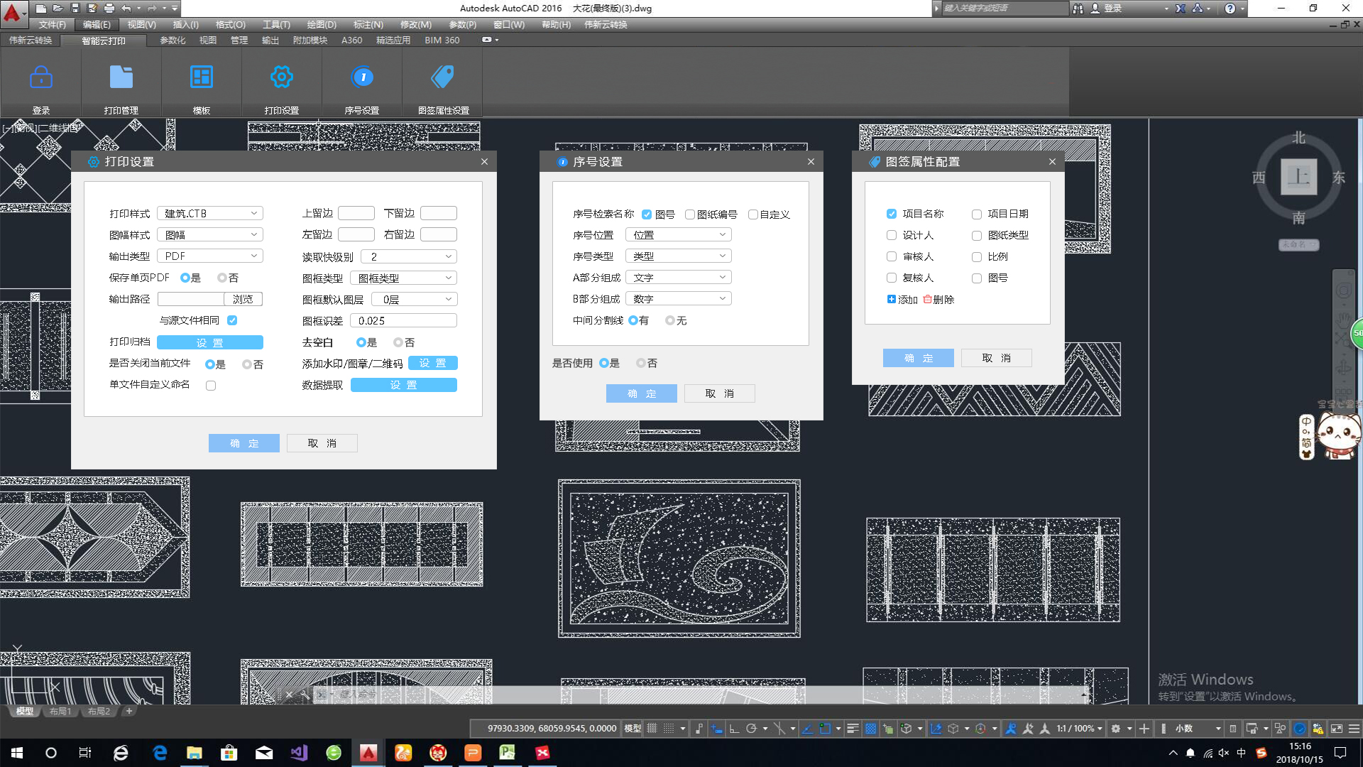Select 无 for 中间分割线

point(670,320)
